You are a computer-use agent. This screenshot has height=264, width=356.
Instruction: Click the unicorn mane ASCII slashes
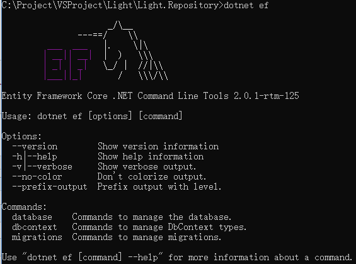tap(149, 54)
